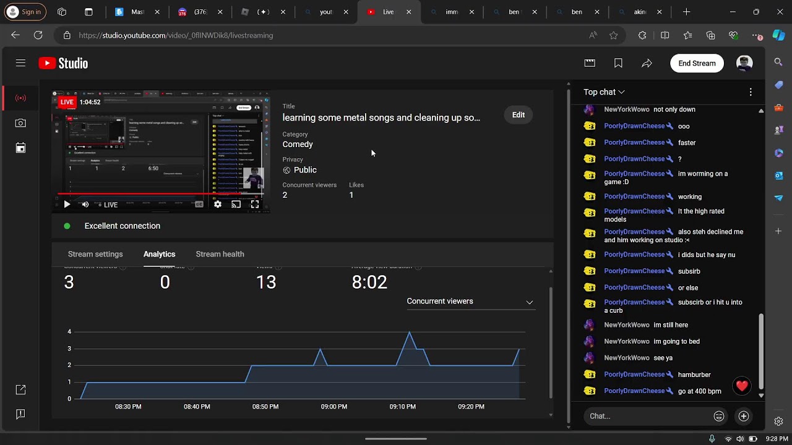Go back in the browser
This screenshot has height=445, width=792.
point(15,35)
